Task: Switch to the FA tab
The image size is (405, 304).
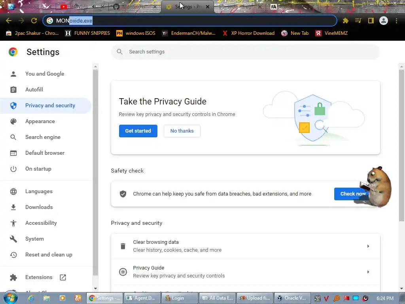Action: pyautogui.click(x=289, y=7)
